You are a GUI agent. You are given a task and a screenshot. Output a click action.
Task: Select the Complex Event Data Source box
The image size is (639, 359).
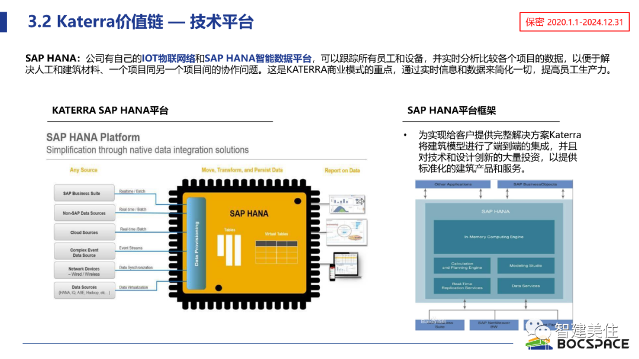pos(85,252)
